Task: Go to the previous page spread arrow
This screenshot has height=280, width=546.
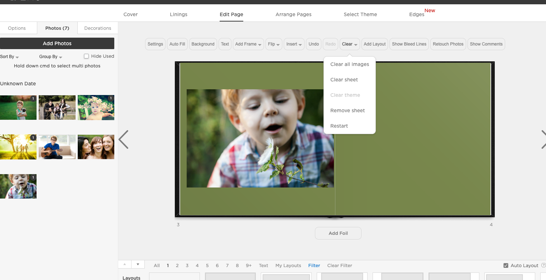Action: (124, 139)
